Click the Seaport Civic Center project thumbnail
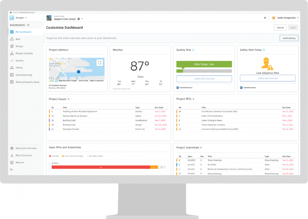 point(49,18)
